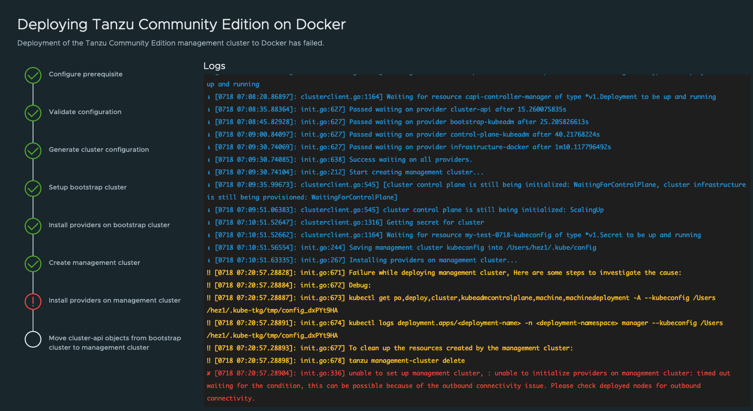This screenshot has height=411, width=753.
Task: Select the empty circle for Move cluster-api objects step
Action: point(33,339)
